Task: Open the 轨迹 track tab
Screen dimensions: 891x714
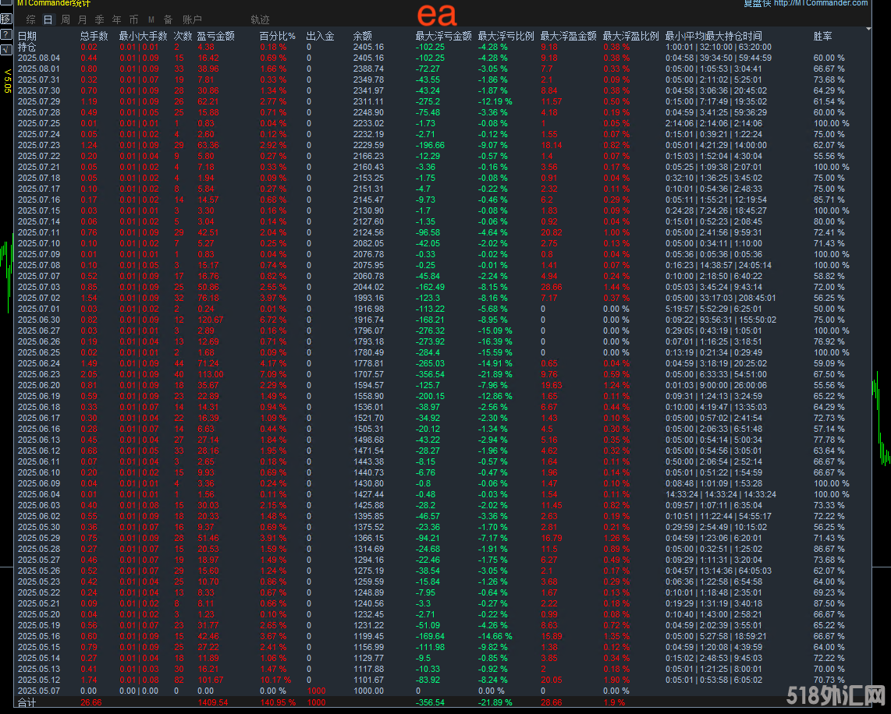Action: pos(260,19)
